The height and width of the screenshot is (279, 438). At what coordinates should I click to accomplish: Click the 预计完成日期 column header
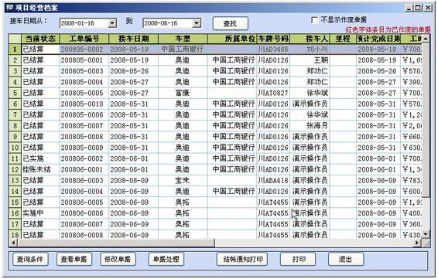coord(378,39)
